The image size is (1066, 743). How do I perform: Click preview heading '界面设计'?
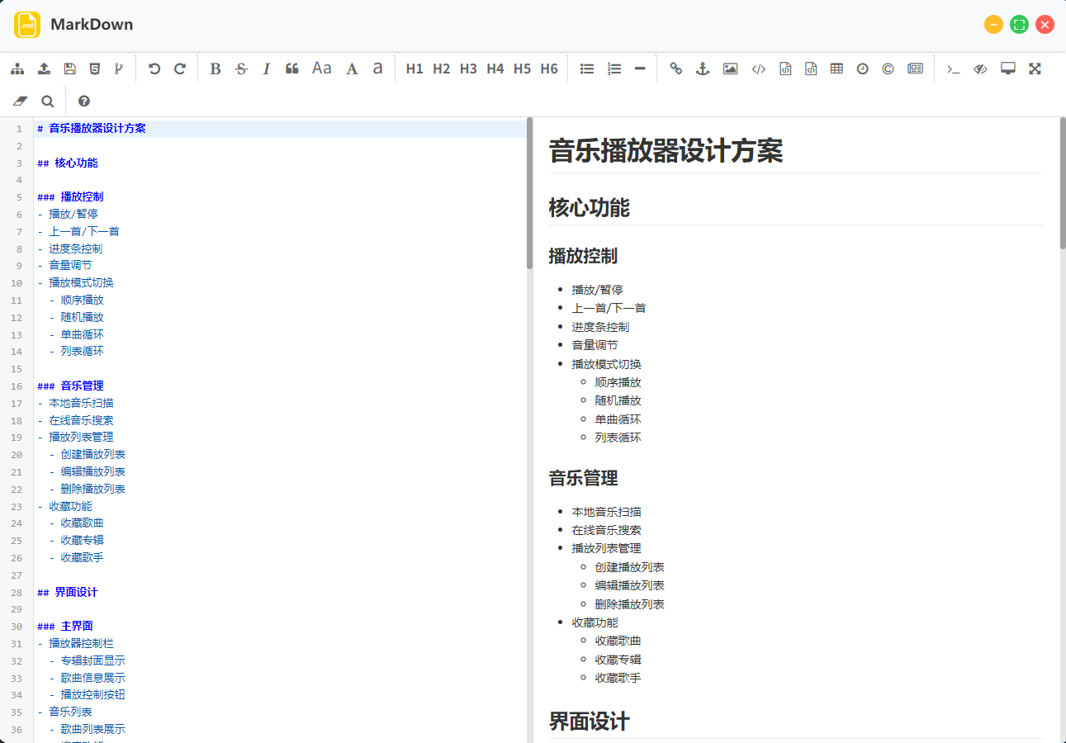(x=590, y=722)
